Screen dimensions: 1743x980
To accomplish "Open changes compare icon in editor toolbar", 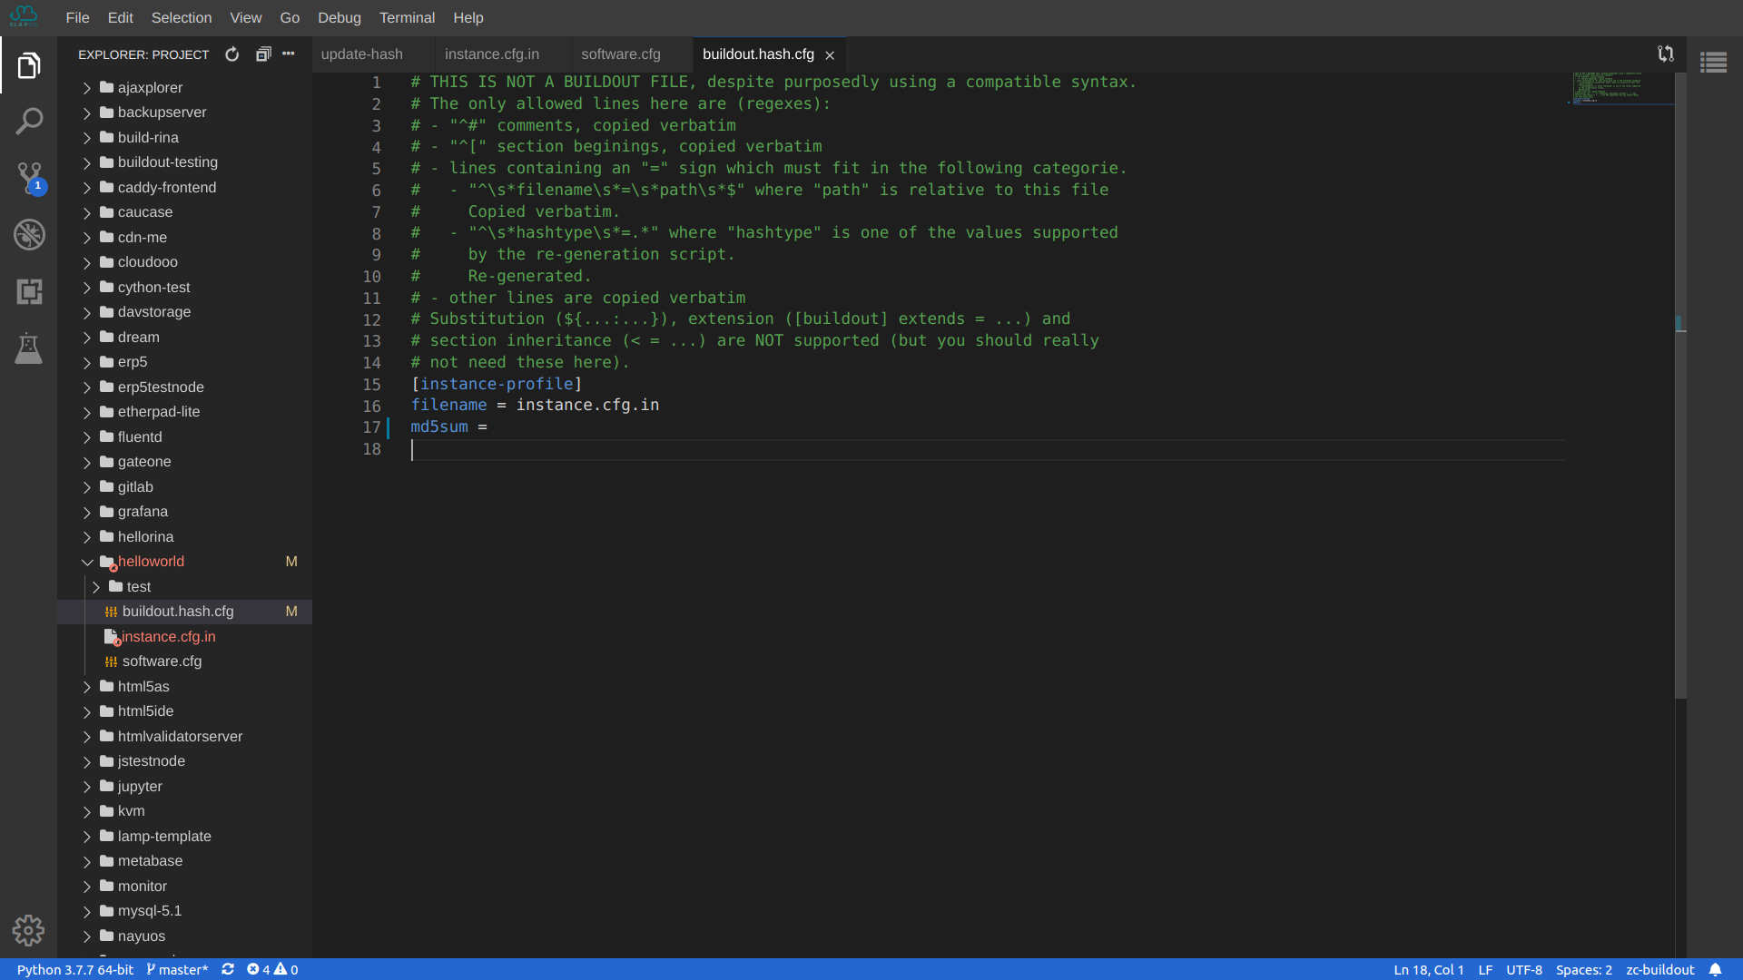I will pyautogui.click(x=1666, y=54).
